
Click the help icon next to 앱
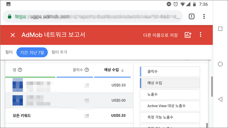click(x=20, y=70)
